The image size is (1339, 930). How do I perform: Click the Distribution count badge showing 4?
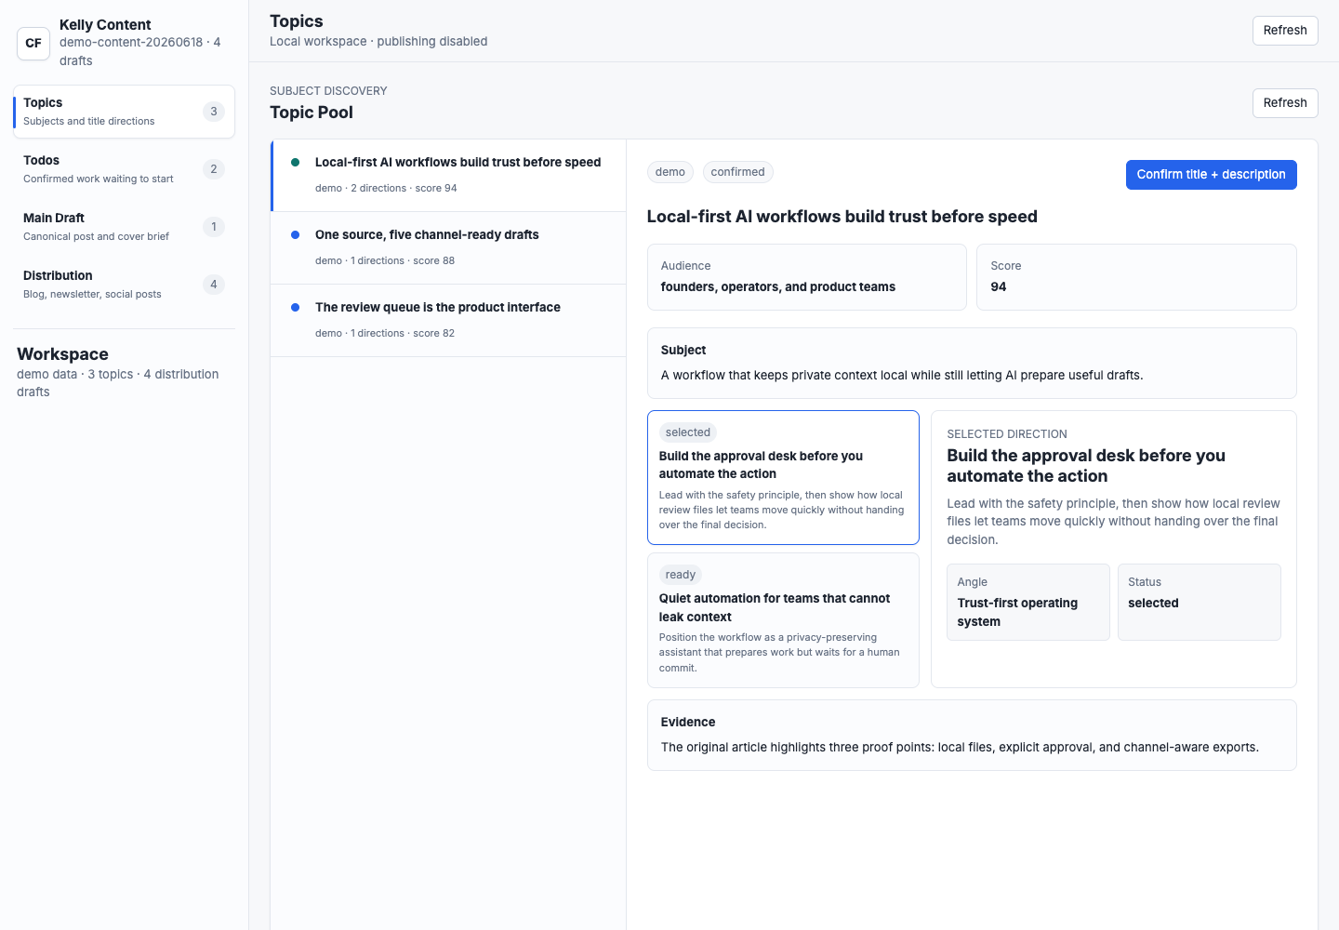(214, 285)
